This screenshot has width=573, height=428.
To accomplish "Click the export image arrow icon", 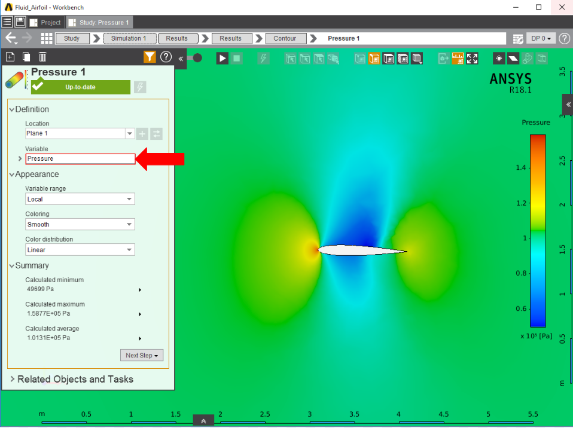I will (x=444, y=59).
